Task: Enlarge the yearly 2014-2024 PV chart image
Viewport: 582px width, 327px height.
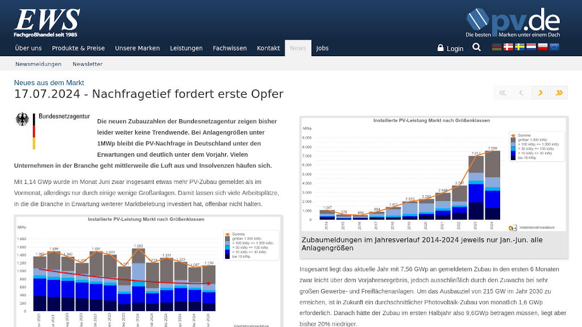Action: click(434, 174)
